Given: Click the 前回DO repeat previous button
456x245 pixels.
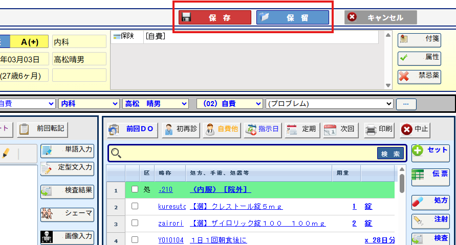Looking at the screenshot, I should [132, 129].
